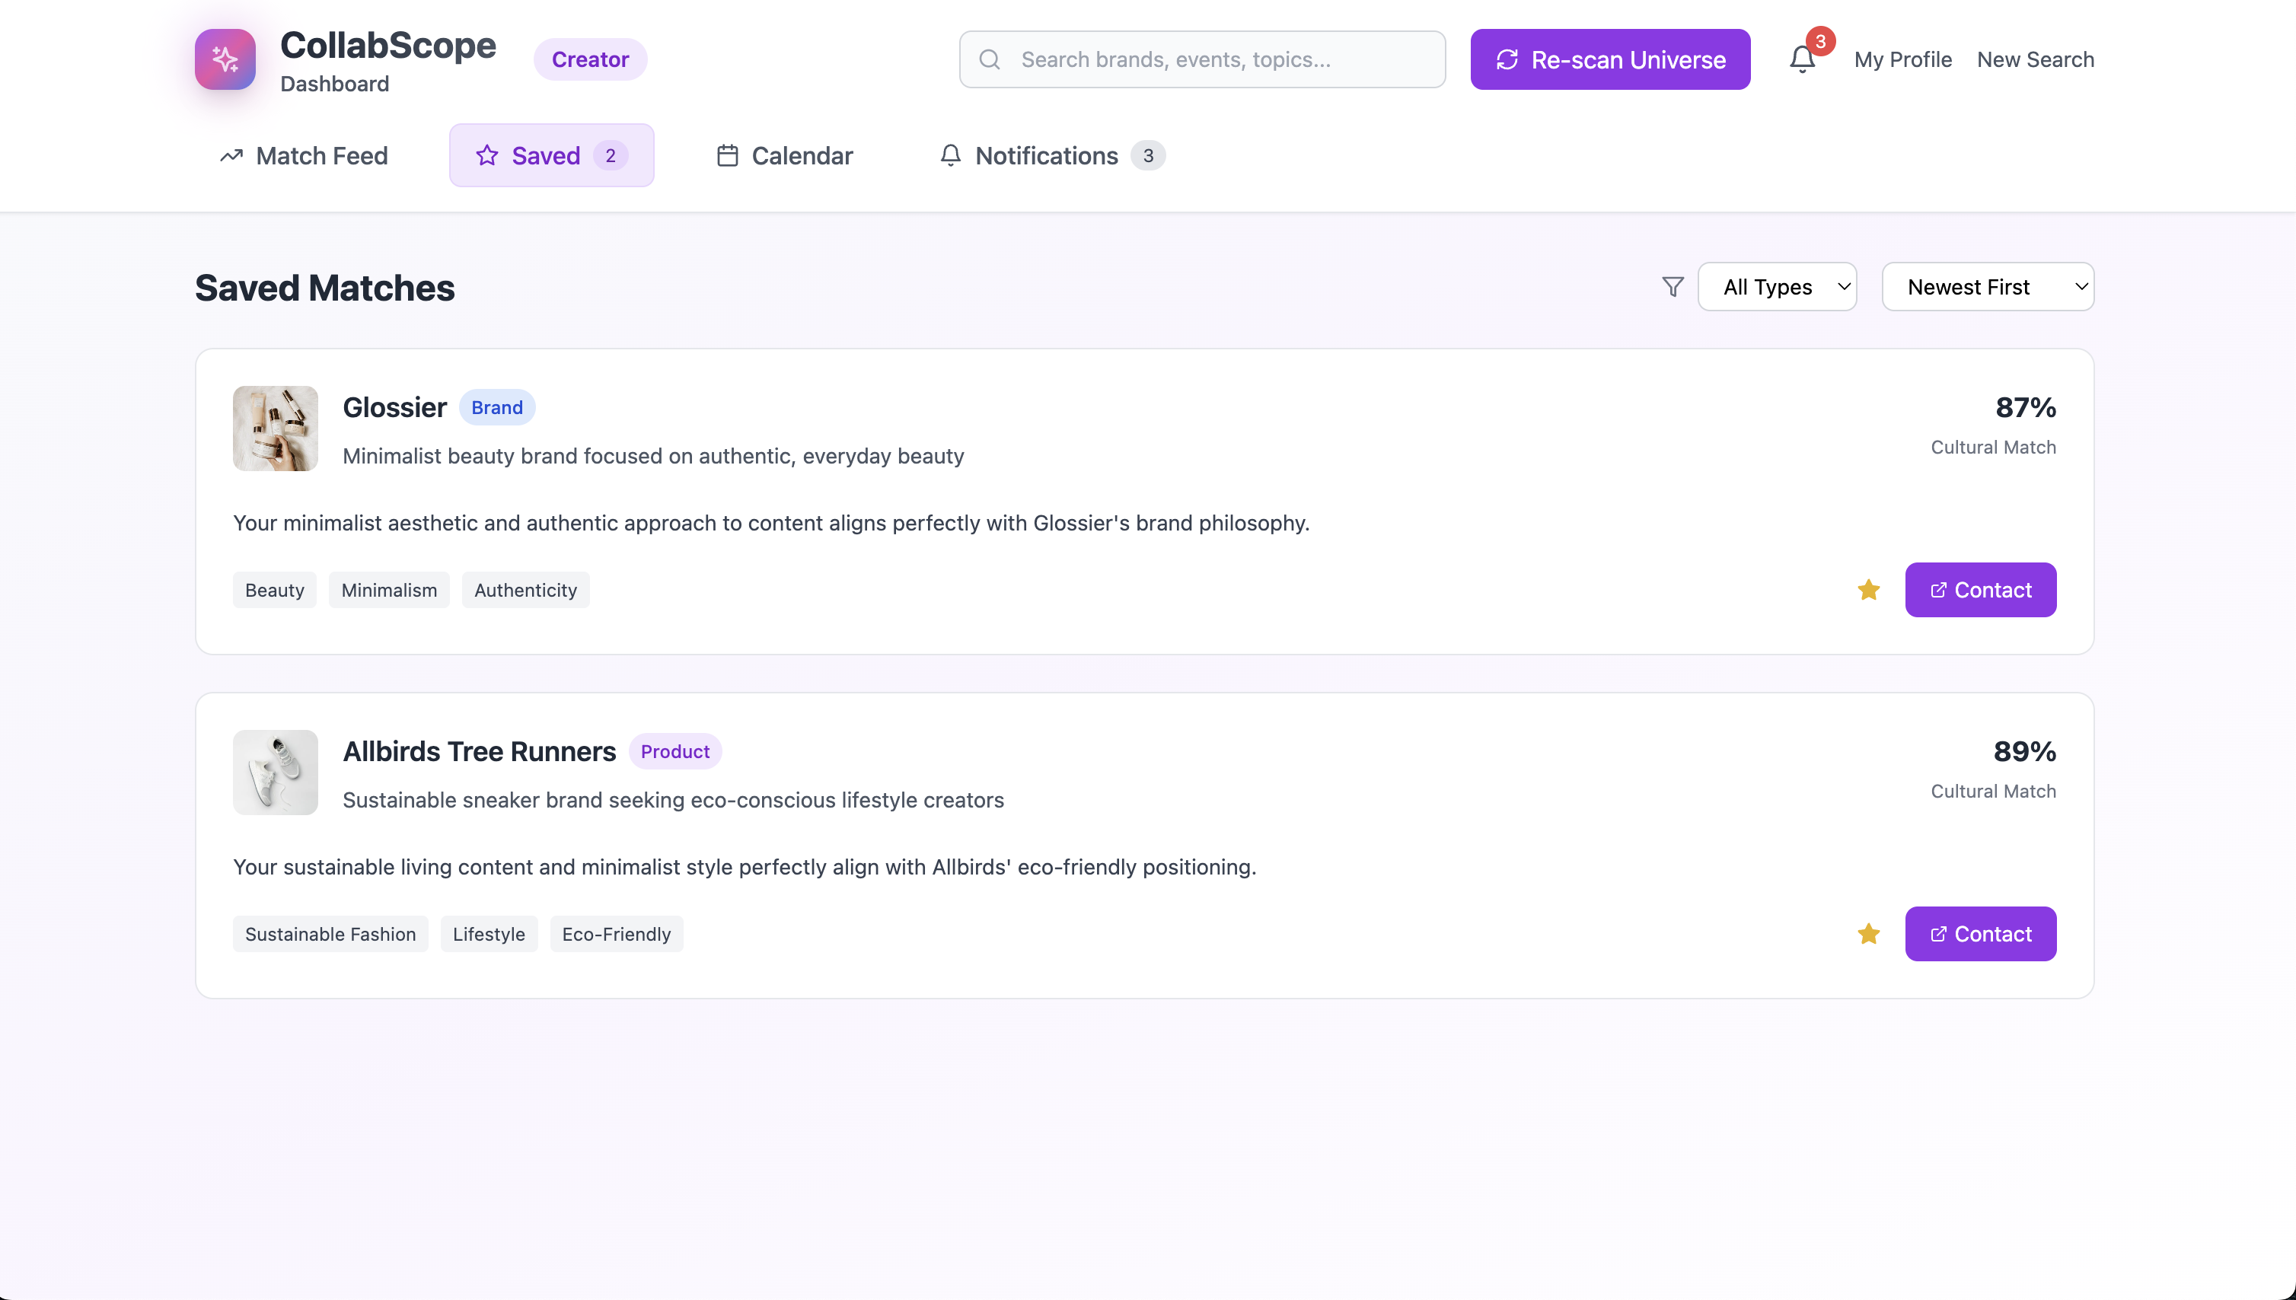Expand the Newest First sort dropdown
This screenshot has width=2296, height=1300.
[1987, 287]
